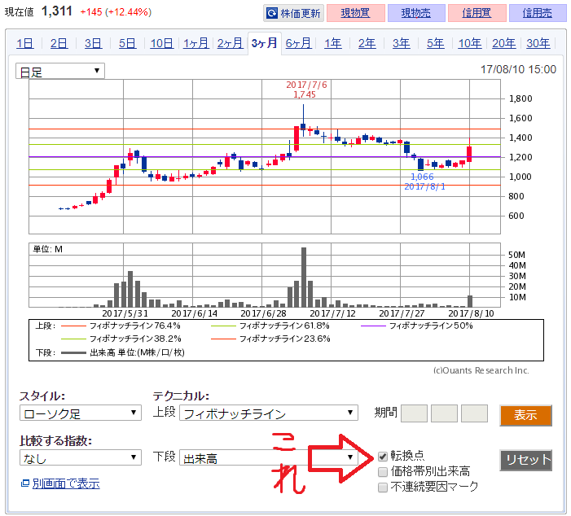Screen dimensions: 571x516
Task: Click the +145 (+12.44%) change value
Action: [116, 12]
